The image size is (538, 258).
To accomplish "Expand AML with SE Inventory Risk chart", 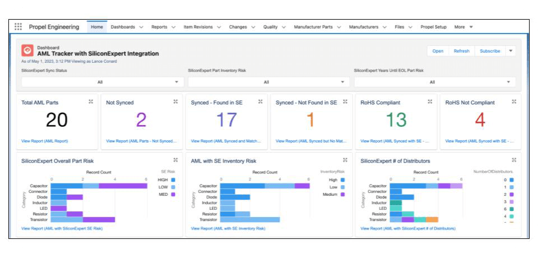I will pyautogui.click(x=345, y=160).
